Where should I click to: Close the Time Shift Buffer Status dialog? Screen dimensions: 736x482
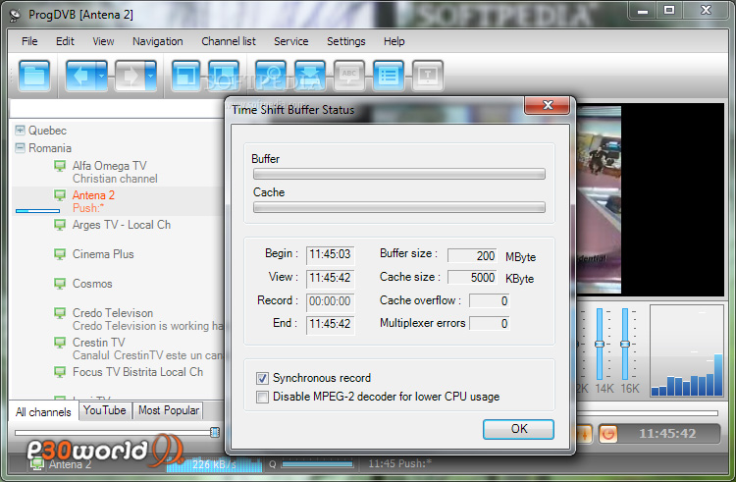[x=548, y=105]
